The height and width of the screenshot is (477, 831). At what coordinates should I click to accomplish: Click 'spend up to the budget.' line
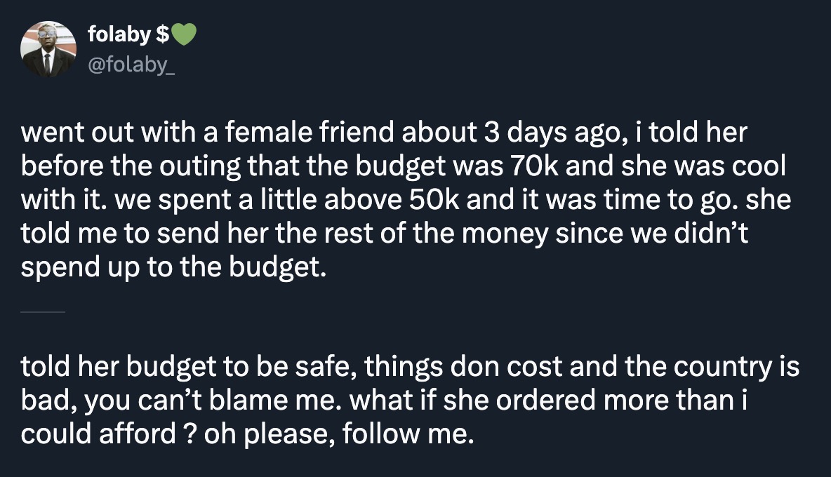pyautogui.click(x=174, y=268)
